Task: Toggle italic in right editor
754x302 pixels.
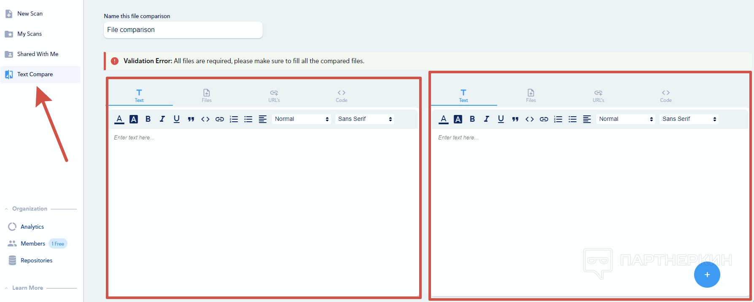Action: (487, 119)
